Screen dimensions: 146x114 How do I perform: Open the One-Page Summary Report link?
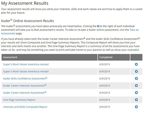coord(19,100)
